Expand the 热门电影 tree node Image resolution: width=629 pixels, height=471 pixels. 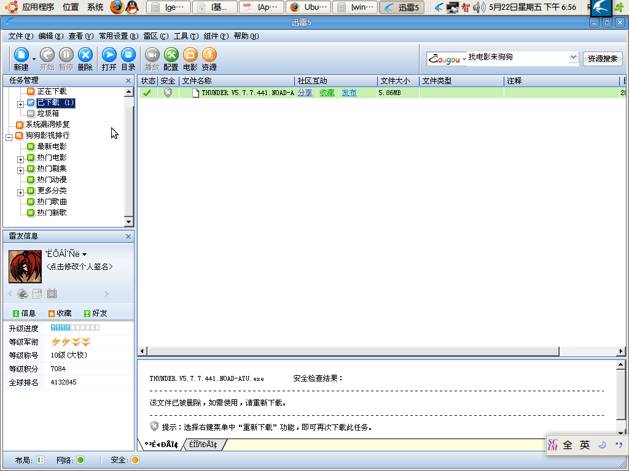(x=20, y=159)
